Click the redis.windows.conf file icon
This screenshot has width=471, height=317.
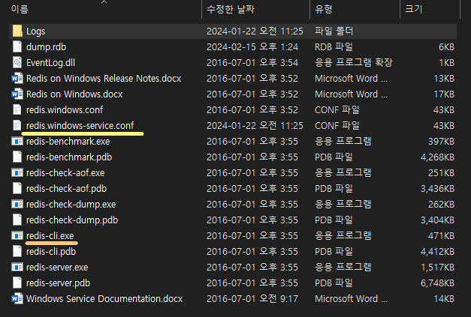pos(17,109)
